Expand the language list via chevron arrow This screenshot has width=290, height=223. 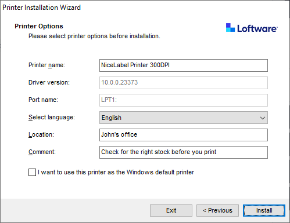(x=263, y=118)
